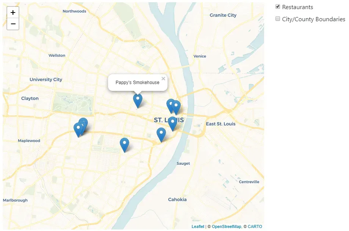
Task: Open the Leaflet attribution link
Action: point(198,226)
